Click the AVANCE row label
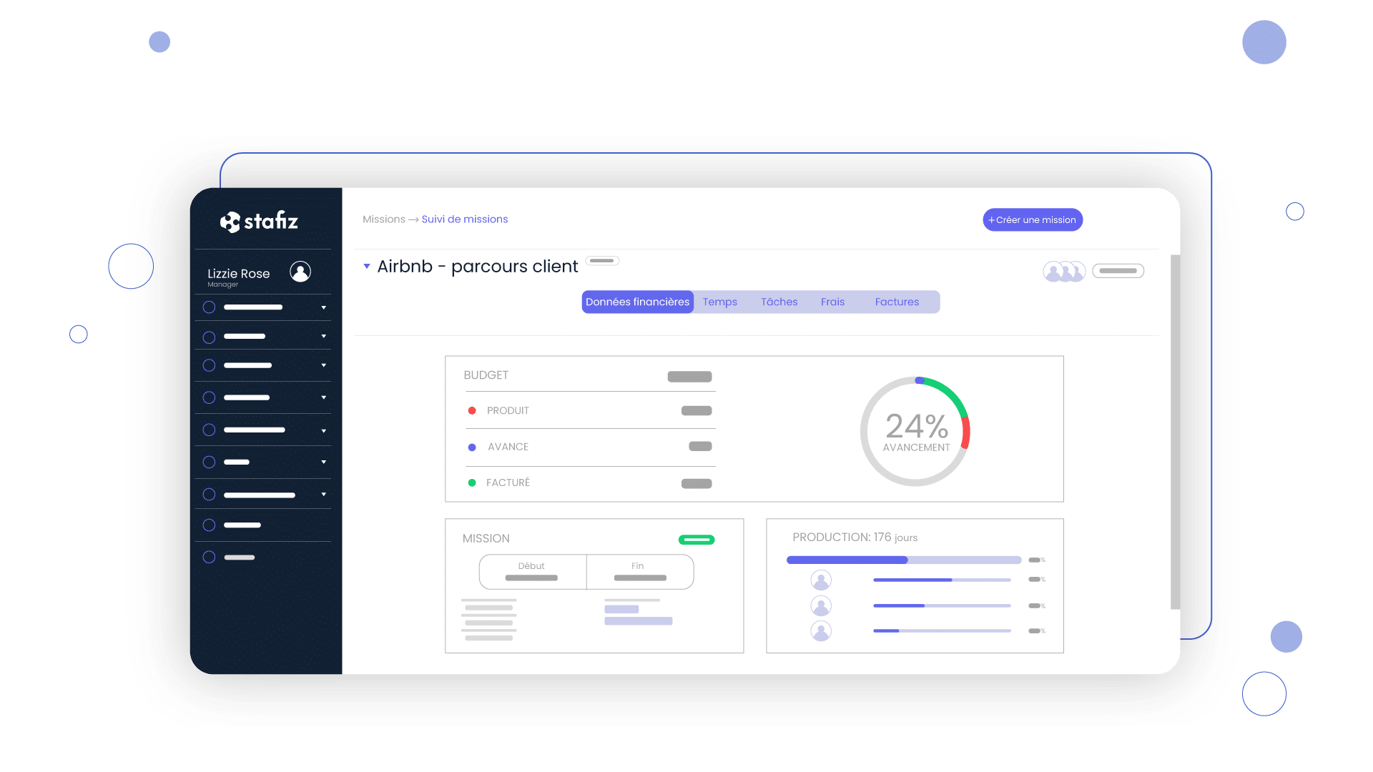Image resolution: width=1373 pixels, height=772 pixels. coord(508,447)
